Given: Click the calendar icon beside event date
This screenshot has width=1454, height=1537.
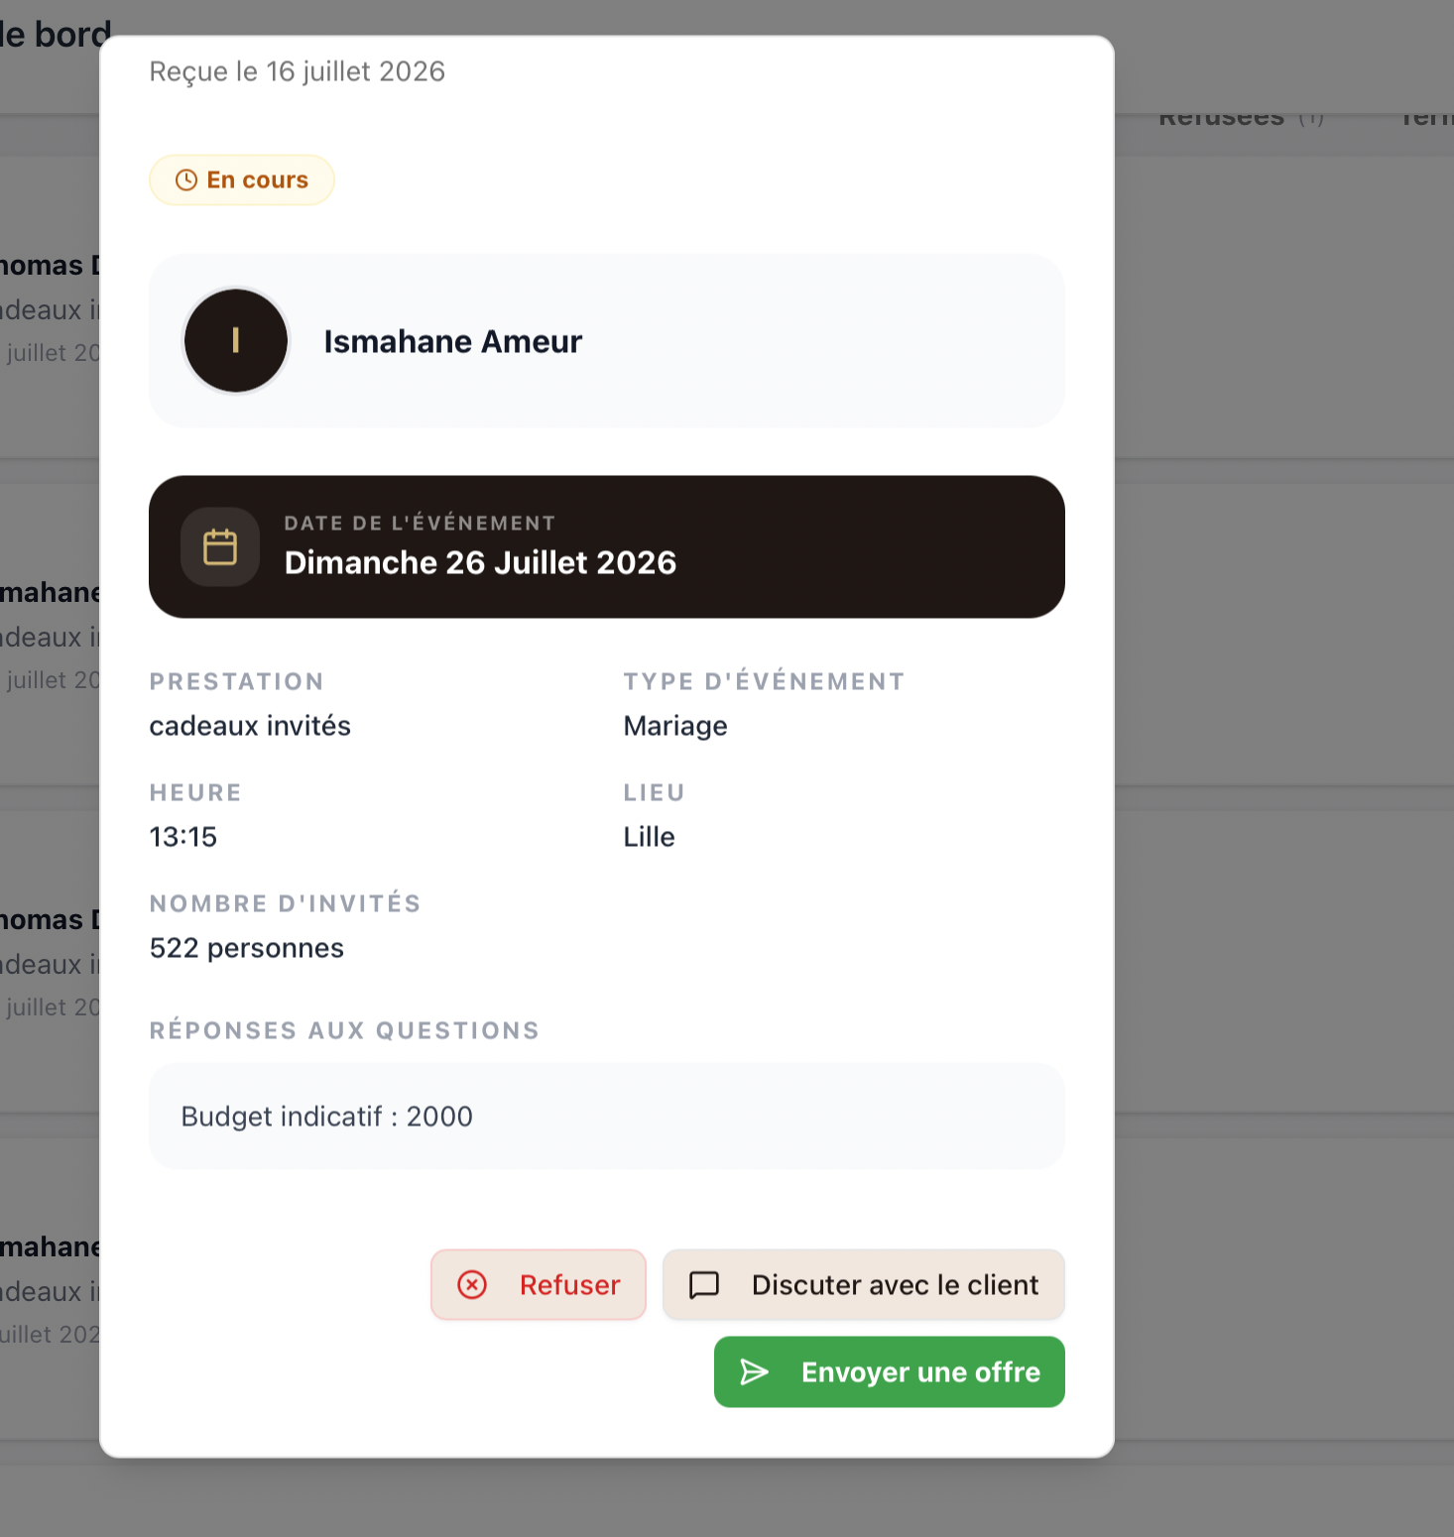Looking at the screenshot, I should pos(220,547).
